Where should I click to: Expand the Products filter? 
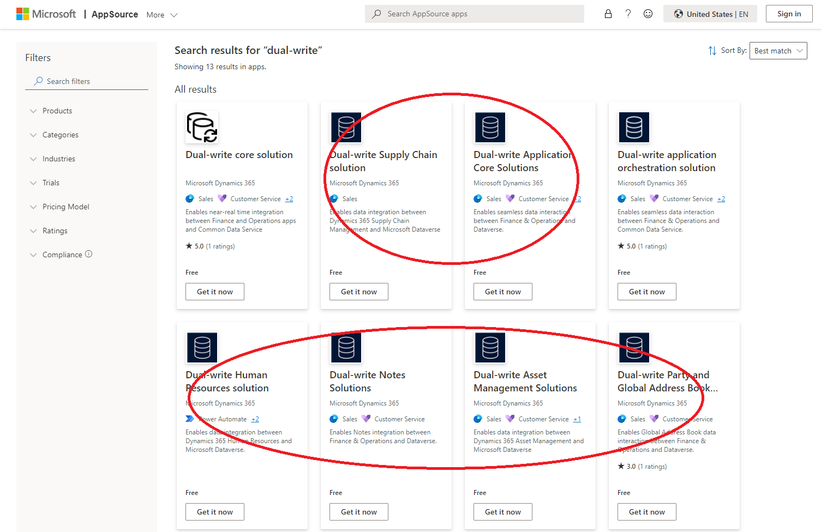52,111
